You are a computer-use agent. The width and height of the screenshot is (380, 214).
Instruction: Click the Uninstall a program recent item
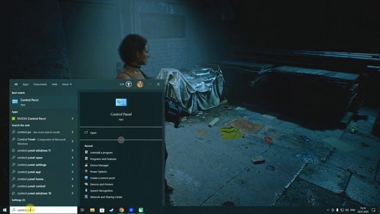click(99, 153)
